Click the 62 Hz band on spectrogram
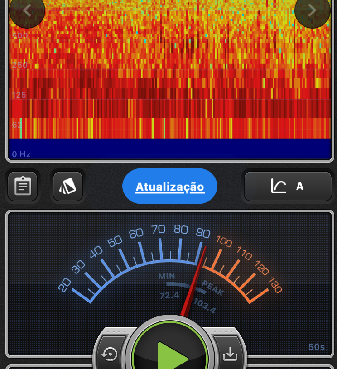Image resolution: width=337 pixels, height=369 pixels. pyautogui.click(x=17, y=125)
